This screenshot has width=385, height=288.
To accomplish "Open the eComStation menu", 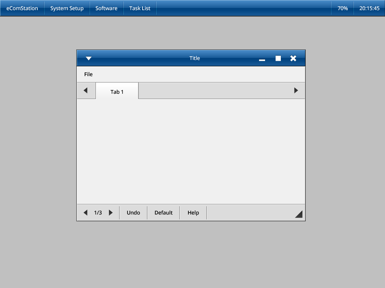I will [x=22, y=8].
